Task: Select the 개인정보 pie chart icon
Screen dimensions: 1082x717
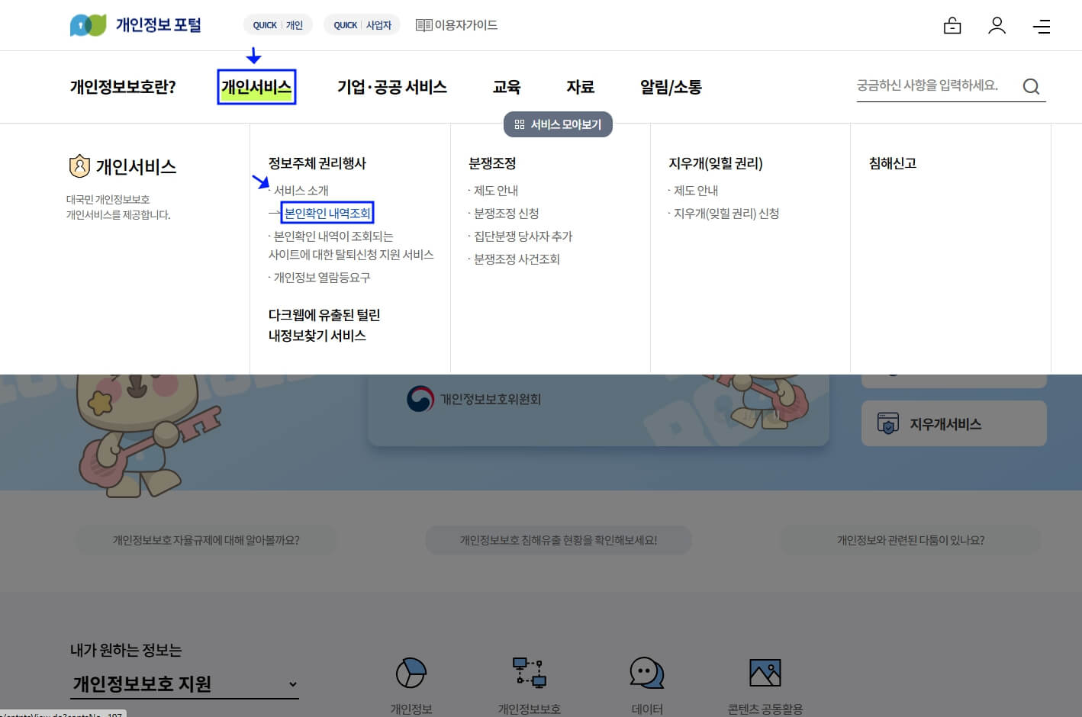Action: coord(411,673)
